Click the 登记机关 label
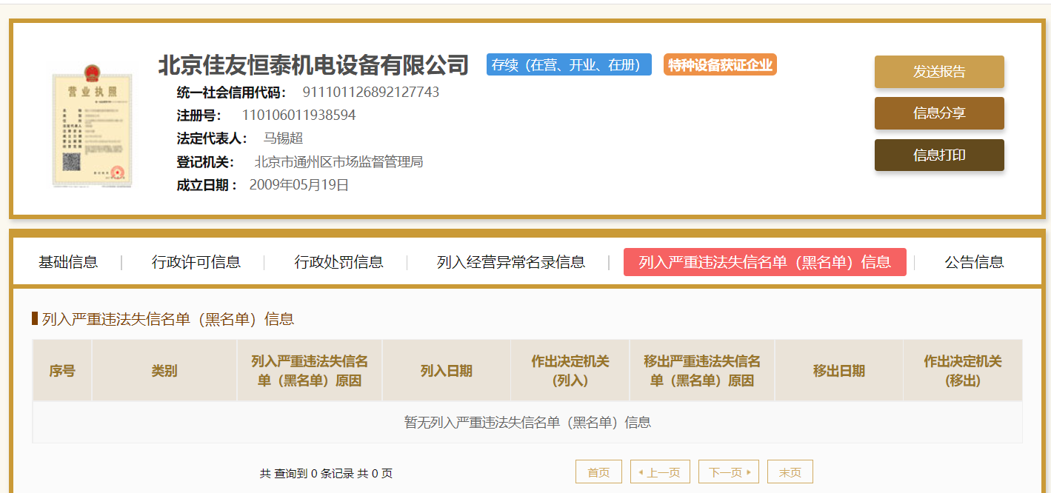1051x493 pixels. pos(205,162)
